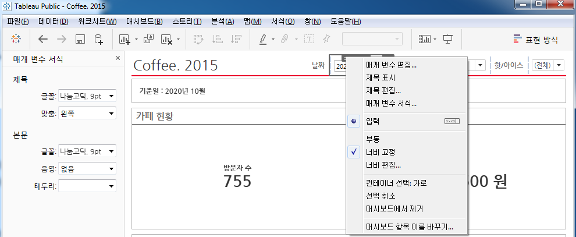Choose 선택 취소 in context menu
The image size is (576, 237).
point(407,196)
